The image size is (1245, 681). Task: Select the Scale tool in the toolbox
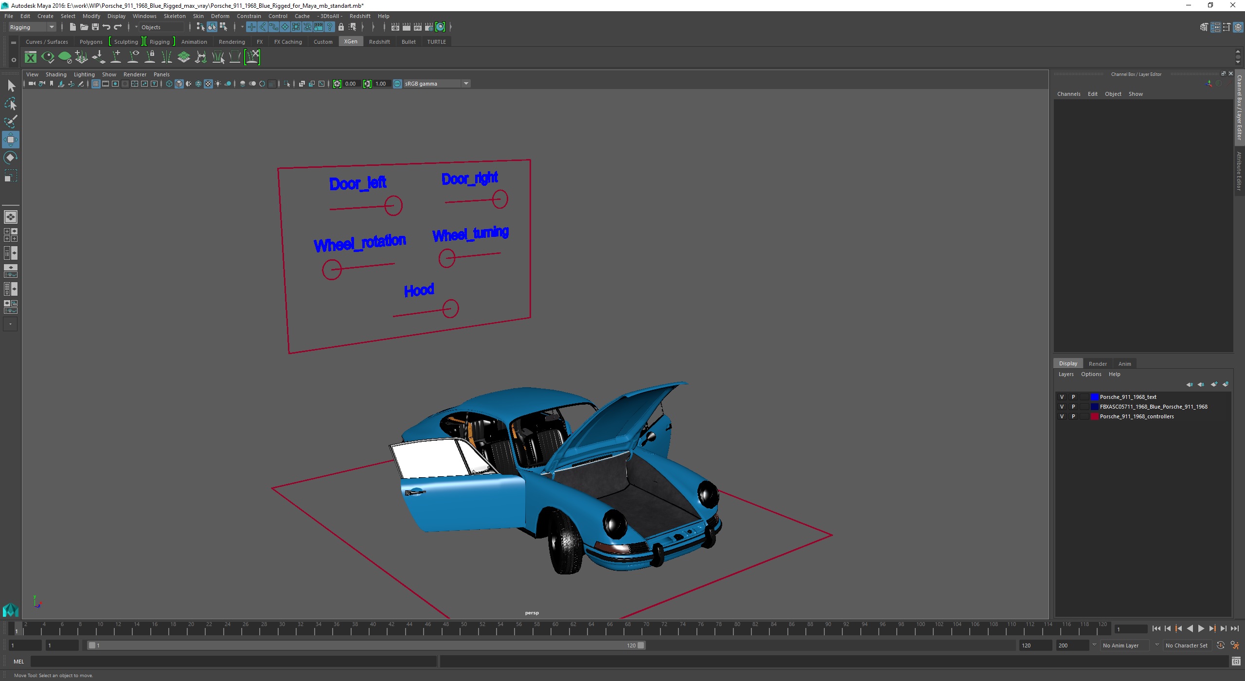pos(10,176)
